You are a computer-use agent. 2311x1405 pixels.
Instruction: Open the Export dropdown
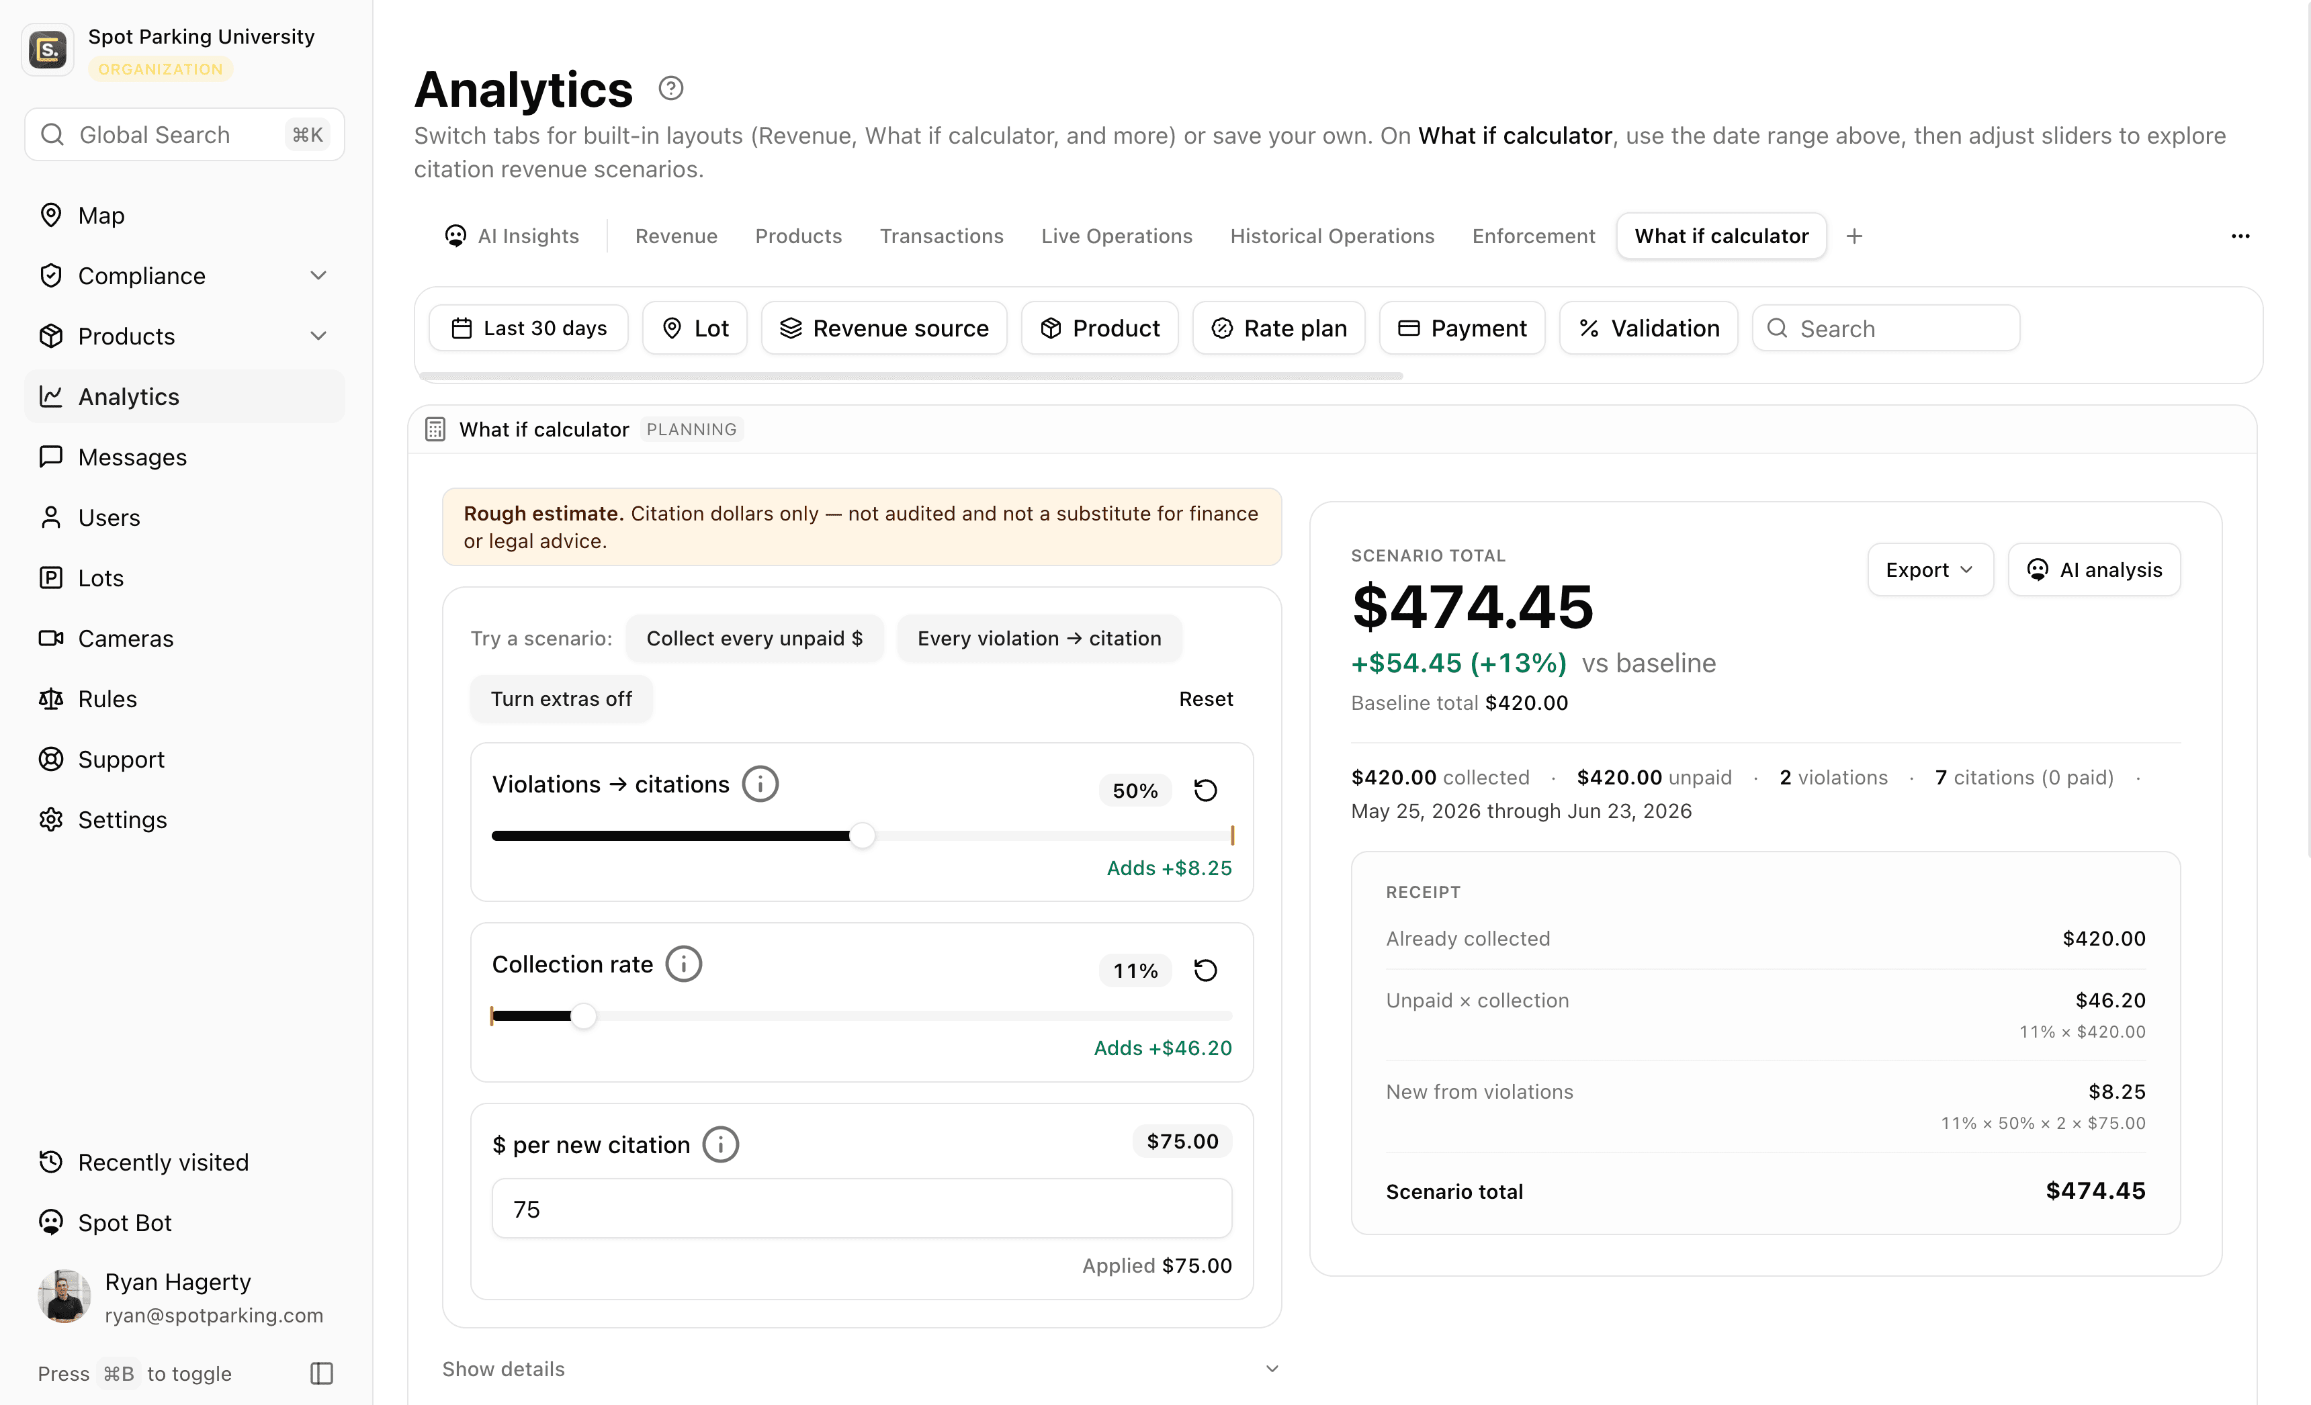(x=1930, y=570)
